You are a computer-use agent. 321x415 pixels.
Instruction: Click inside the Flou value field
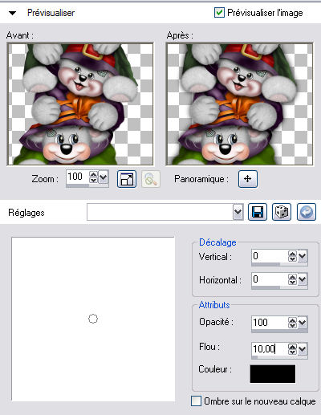(270, 348)
